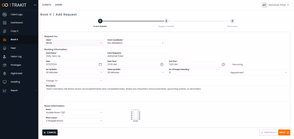Open the Start Time clock icon

click(x=162, y=64)
